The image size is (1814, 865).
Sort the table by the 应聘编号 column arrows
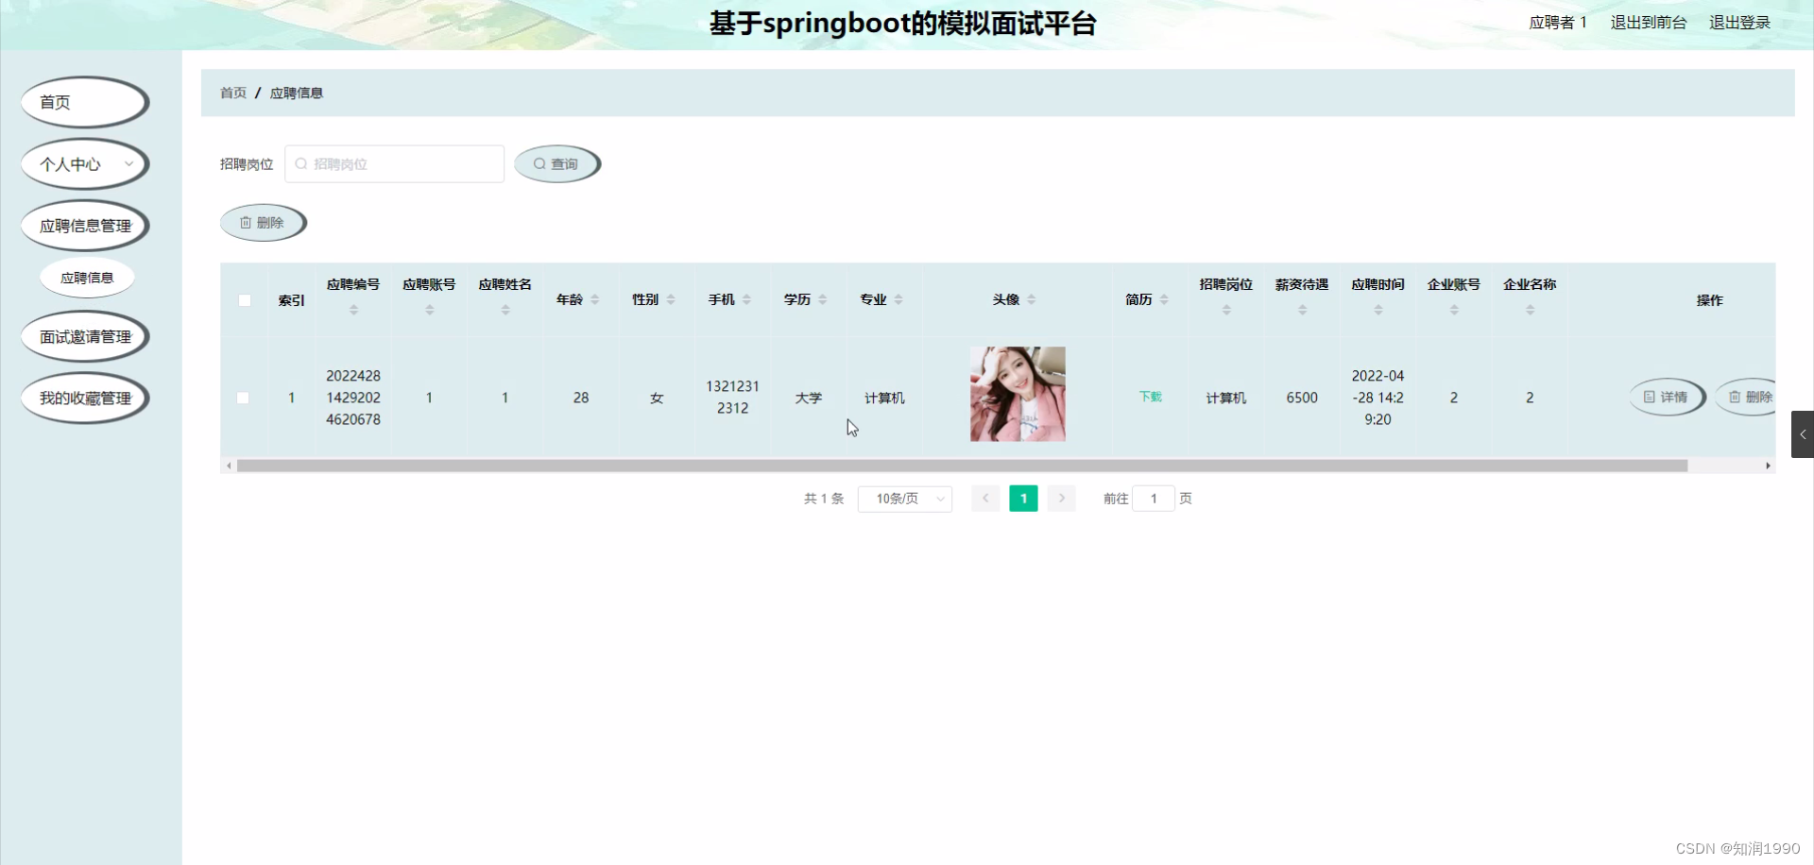pos(353,312)
